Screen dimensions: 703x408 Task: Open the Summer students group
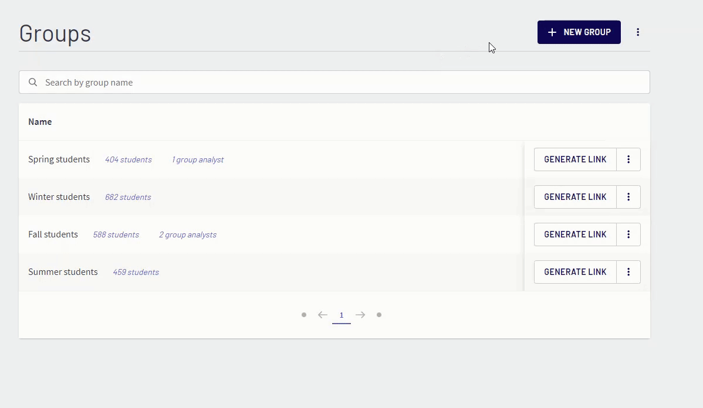click(x=63, y=272)
